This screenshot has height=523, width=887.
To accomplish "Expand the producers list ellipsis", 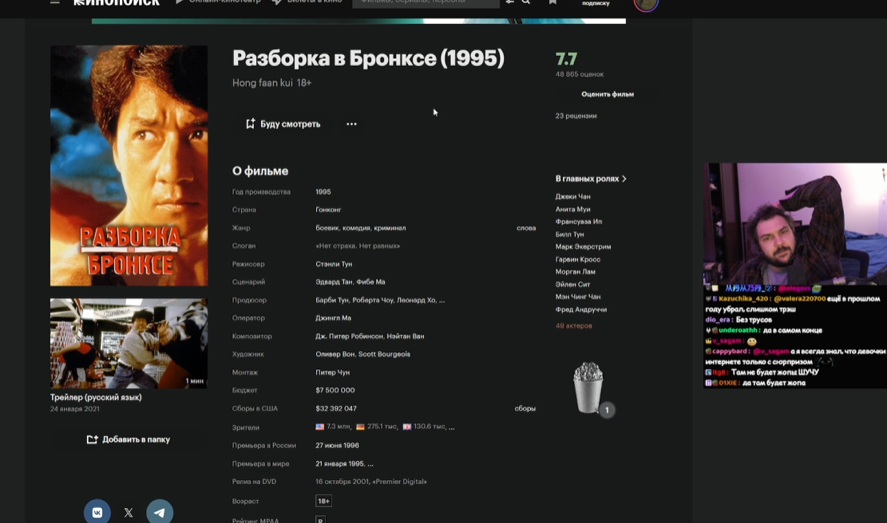I will tap(442, 301).
